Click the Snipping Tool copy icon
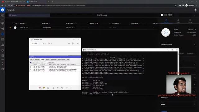This screenshot has height=112, width=199. click(x=73, y=44)
